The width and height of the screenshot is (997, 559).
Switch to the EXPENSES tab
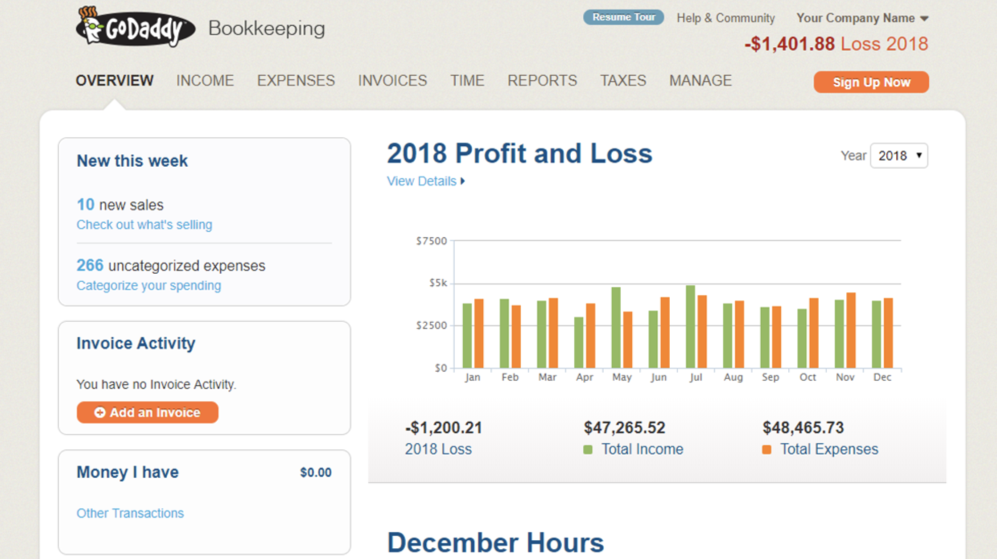(296, 81)
